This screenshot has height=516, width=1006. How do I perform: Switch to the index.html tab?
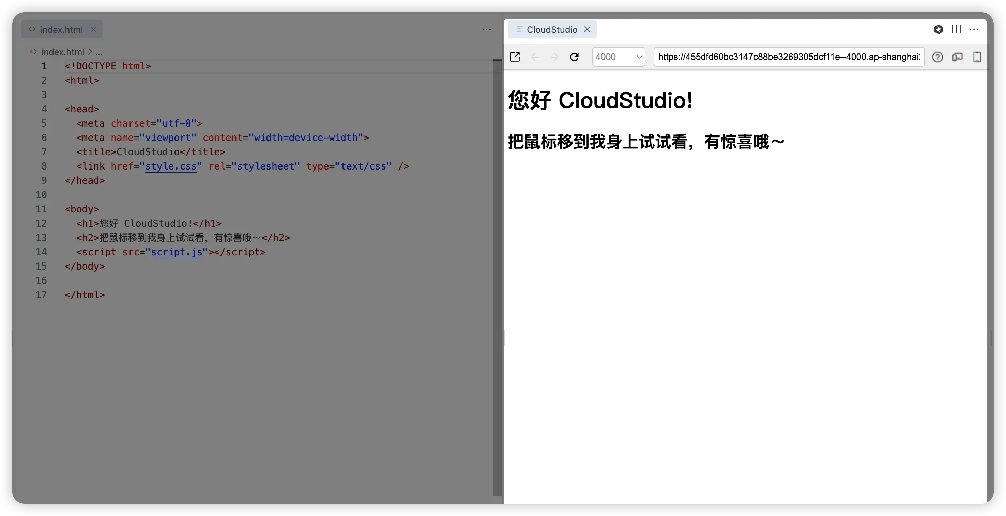point(61,30)
